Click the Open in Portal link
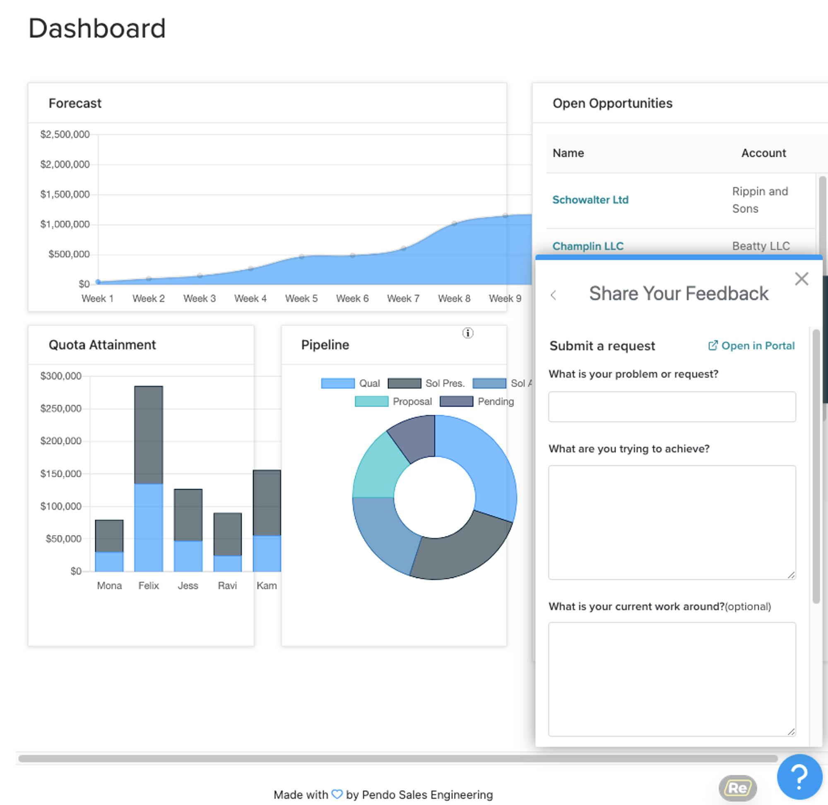This screenshot has height=805, width=828. 751,346
